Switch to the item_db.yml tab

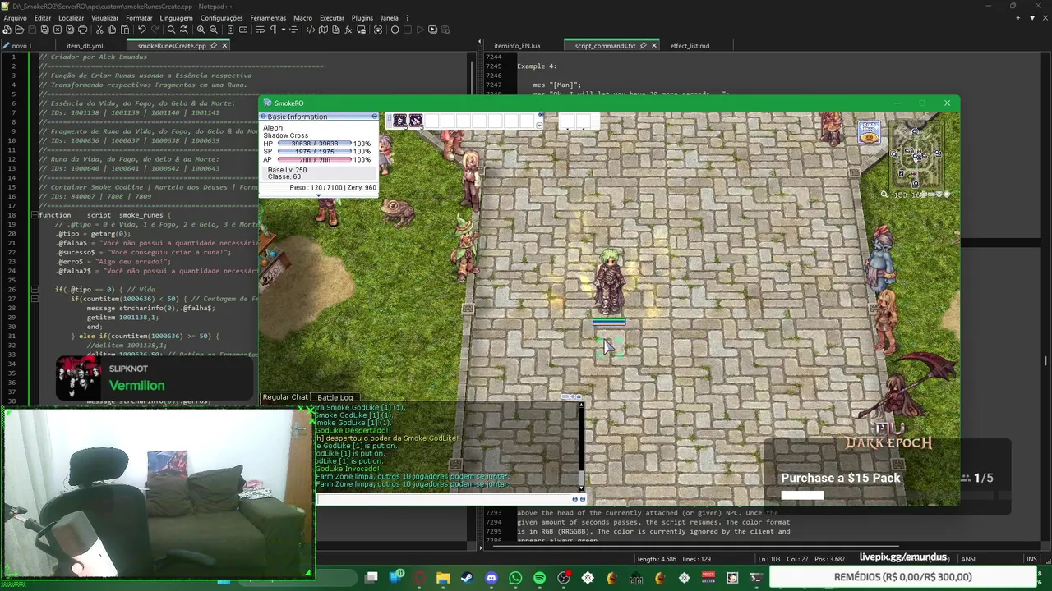[85, 46]
